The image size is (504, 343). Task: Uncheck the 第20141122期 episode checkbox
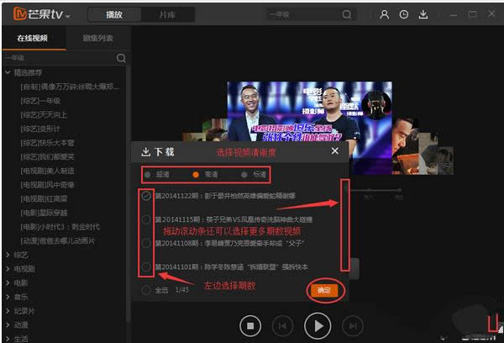(147, 196)
